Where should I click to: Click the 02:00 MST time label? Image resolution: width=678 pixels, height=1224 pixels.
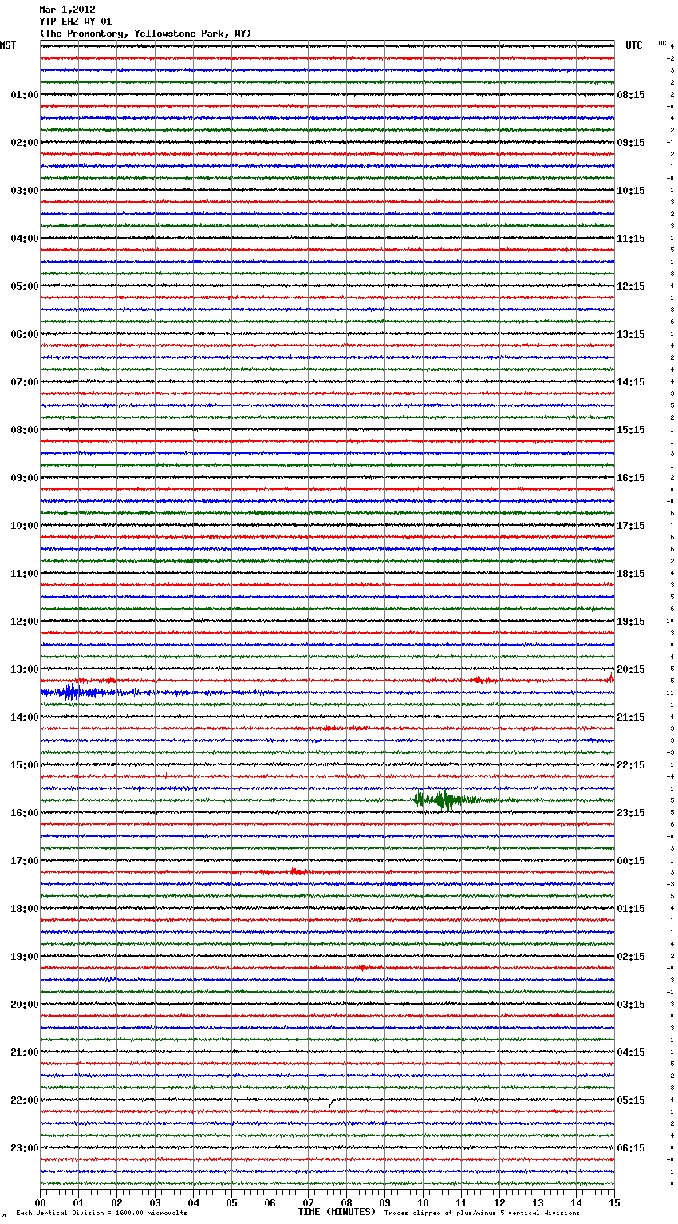pos(24,143)
